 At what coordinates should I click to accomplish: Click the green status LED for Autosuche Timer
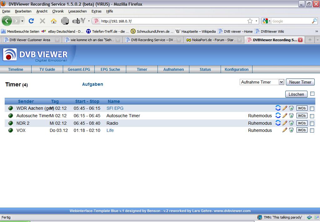tap(11, 116)
